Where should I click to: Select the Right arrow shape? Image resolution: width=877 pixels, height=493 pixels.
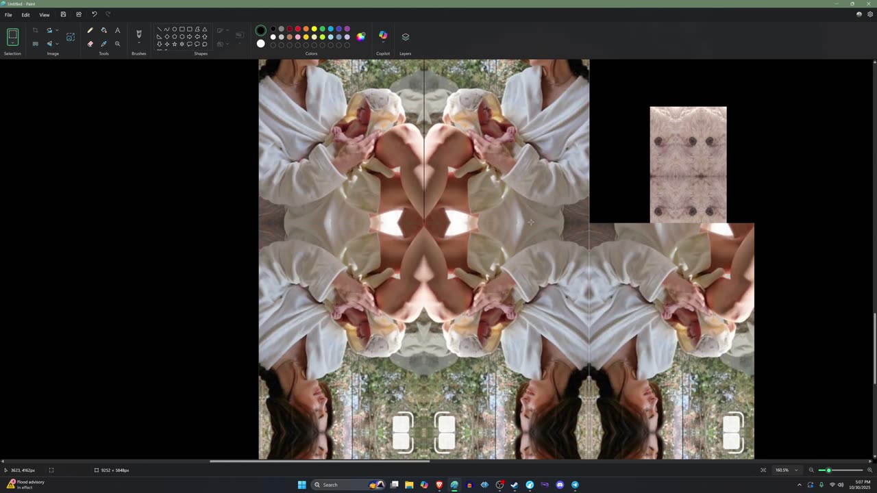point(189,37)
